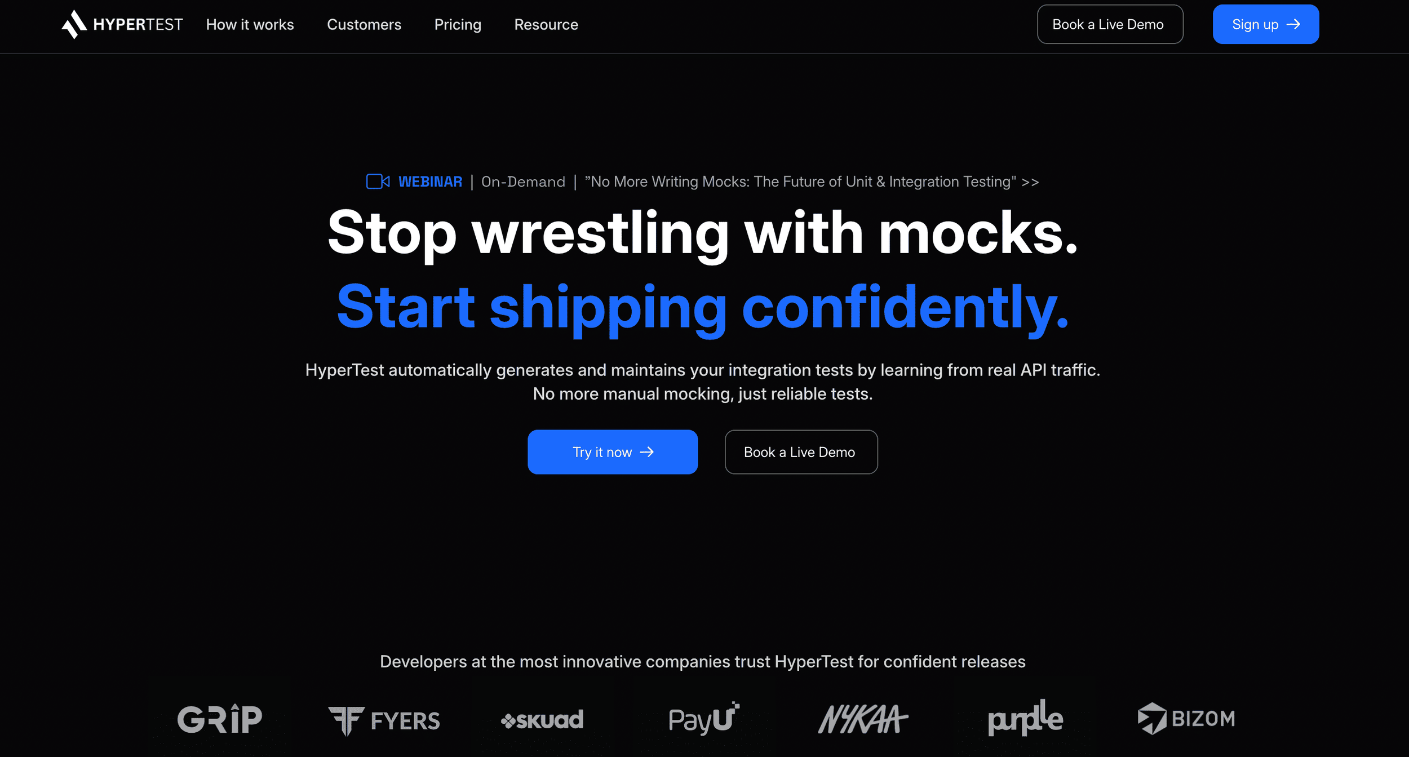The image size is (1409, 757).
Task: Open the WEBINAR label link
Action: 430,181
